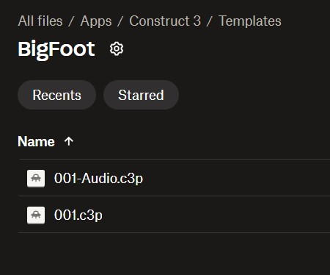Click the slash separator before Templates
The height and width of the screenshot is (275, 330).
click(209, 21)
